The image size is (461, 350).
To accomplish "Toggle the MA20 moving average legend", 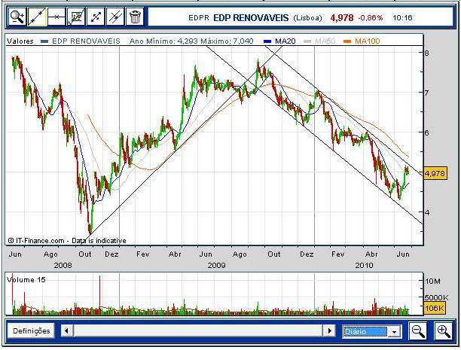I will (285, 41).
